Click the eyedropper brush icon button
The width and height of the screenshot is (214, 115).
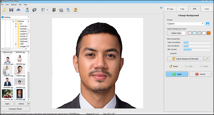click(207, 59)
